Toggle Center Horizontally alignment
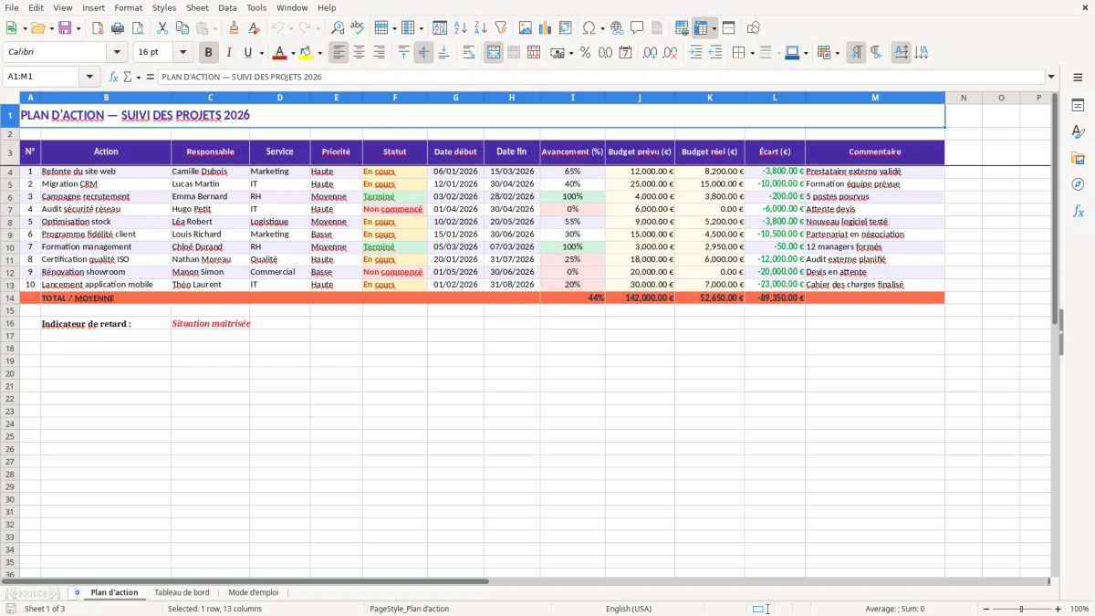This screenshot has height=616, width=1095. (359, 53)
